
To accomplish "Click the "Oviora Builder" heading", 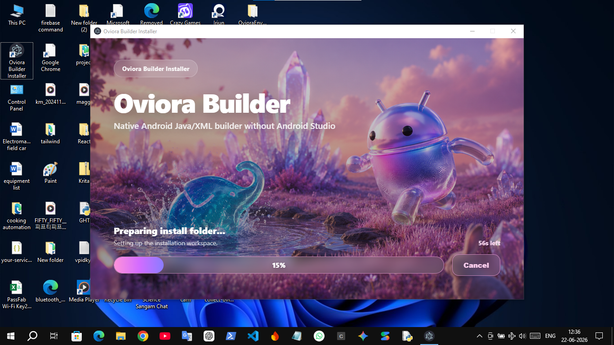I will coord(202,104).
